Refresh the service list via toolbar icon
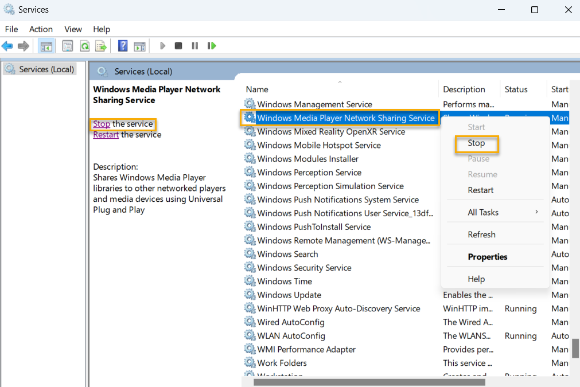580x387 pixels. [x=83, y=46]
